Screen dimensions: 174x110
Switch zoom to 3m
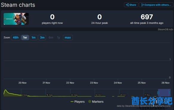[42, 38]
